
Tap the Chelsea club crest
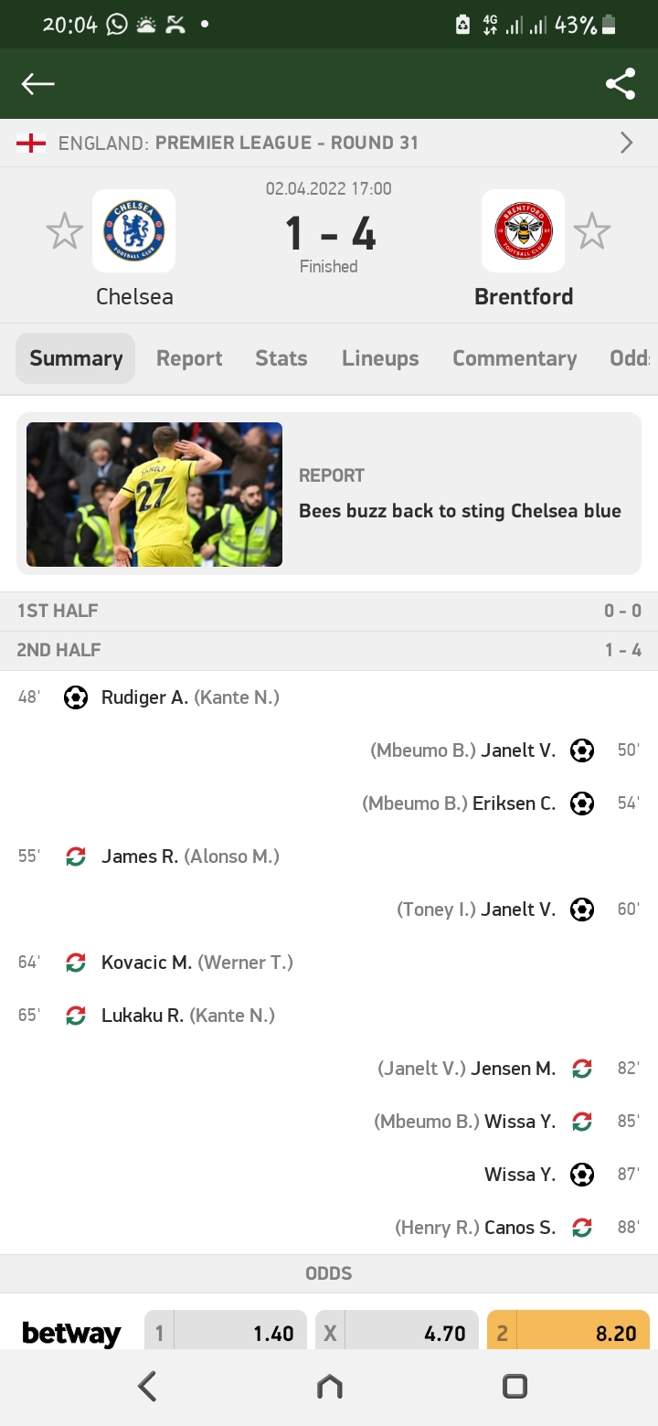tap(133, 230)
